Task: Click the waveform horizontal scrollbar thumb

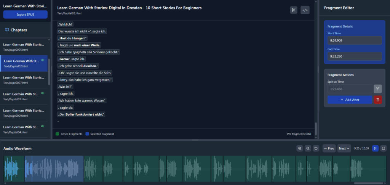Action: pos(368,183)
